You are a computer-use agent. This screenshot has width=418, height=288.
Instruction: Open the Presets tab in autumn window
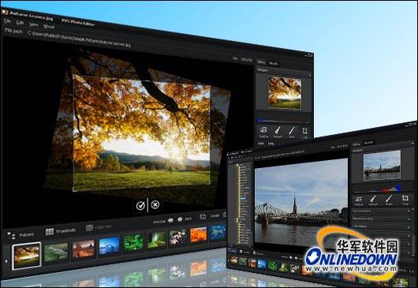click(274, 64)
